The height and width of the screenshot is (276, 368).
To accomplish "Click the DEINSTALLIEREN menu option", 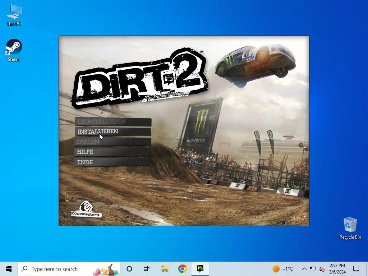I will [x=113, y=121].
